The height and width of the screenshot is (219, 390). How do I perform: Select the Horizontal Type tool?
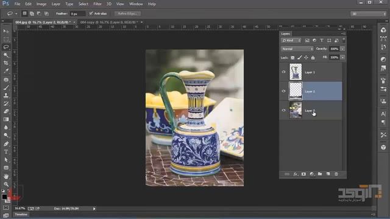click(6, 151)
